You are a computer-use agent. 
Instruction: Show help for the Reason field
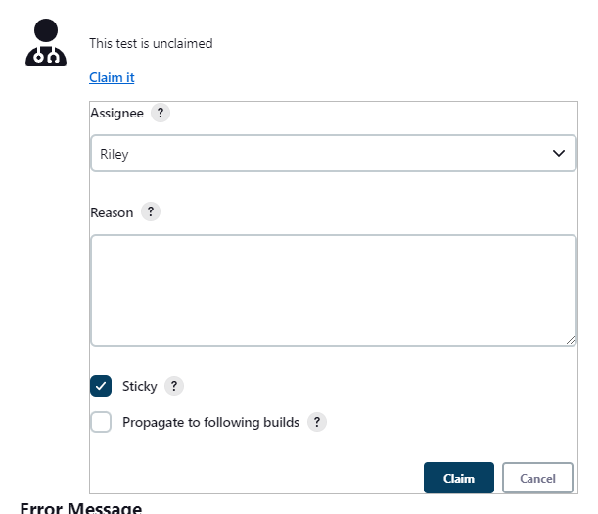151,212
